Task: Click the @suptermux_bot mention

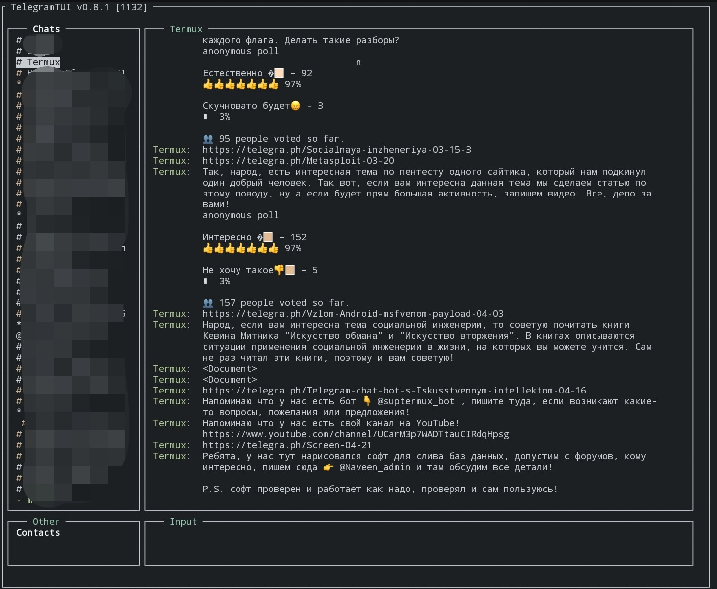Action: pos(416,401)
